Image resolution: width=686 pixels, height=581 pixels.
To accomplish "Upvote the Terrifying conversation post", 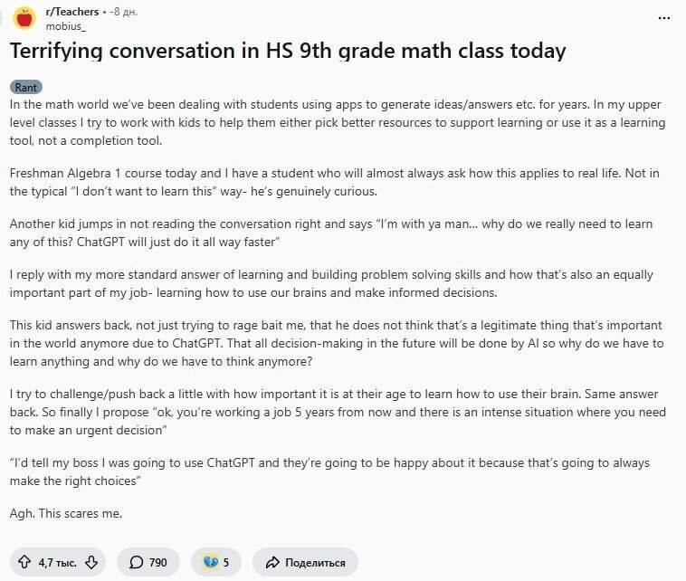I will click(24, 562).
